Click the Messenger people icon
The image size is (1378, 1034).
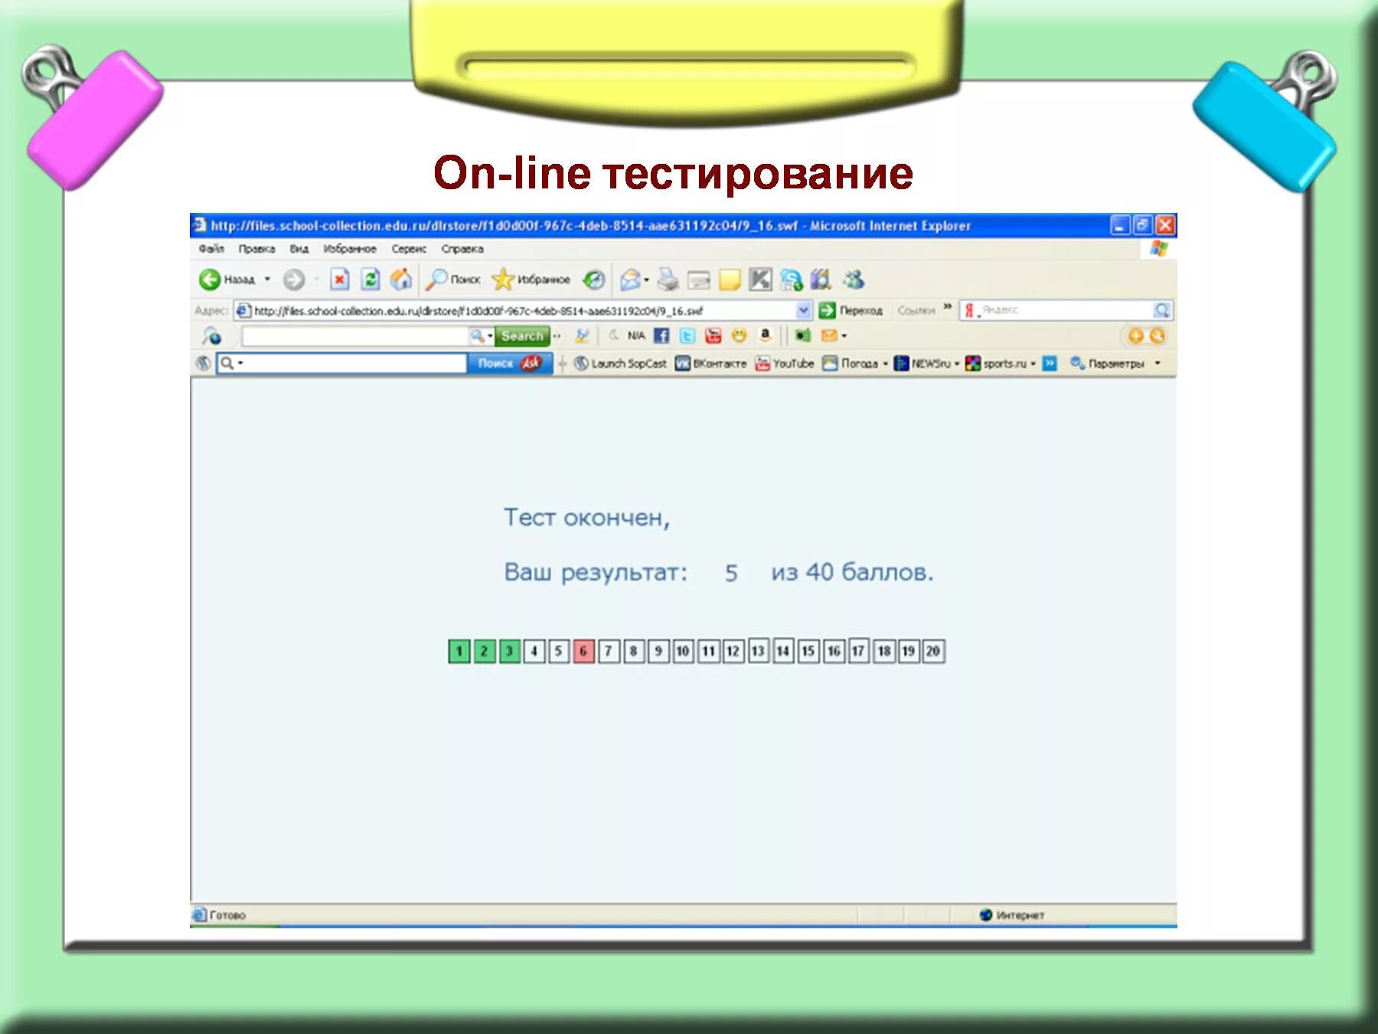[x=853, y=280]
